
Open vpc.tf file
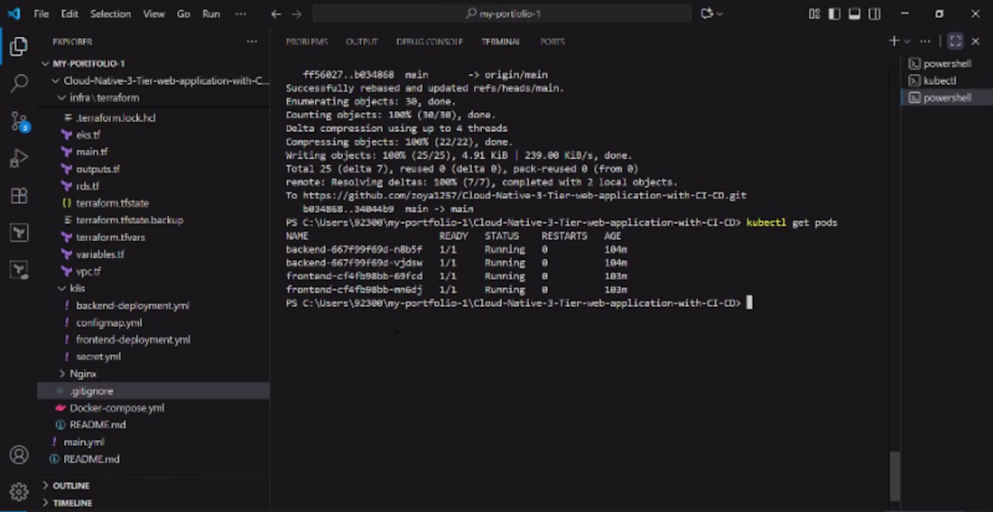coord(88,271)
